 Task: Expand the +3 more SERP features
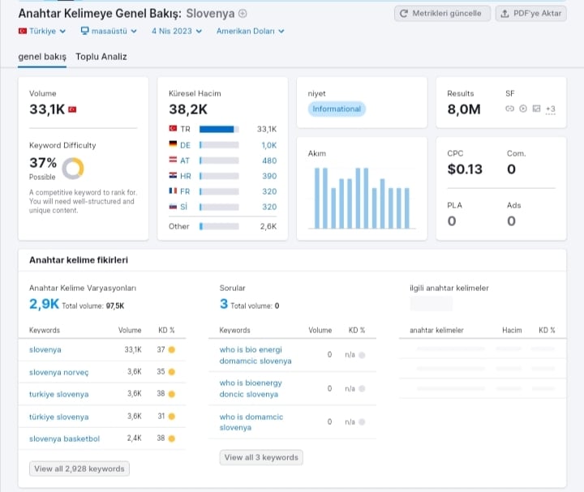coord(550,109)
